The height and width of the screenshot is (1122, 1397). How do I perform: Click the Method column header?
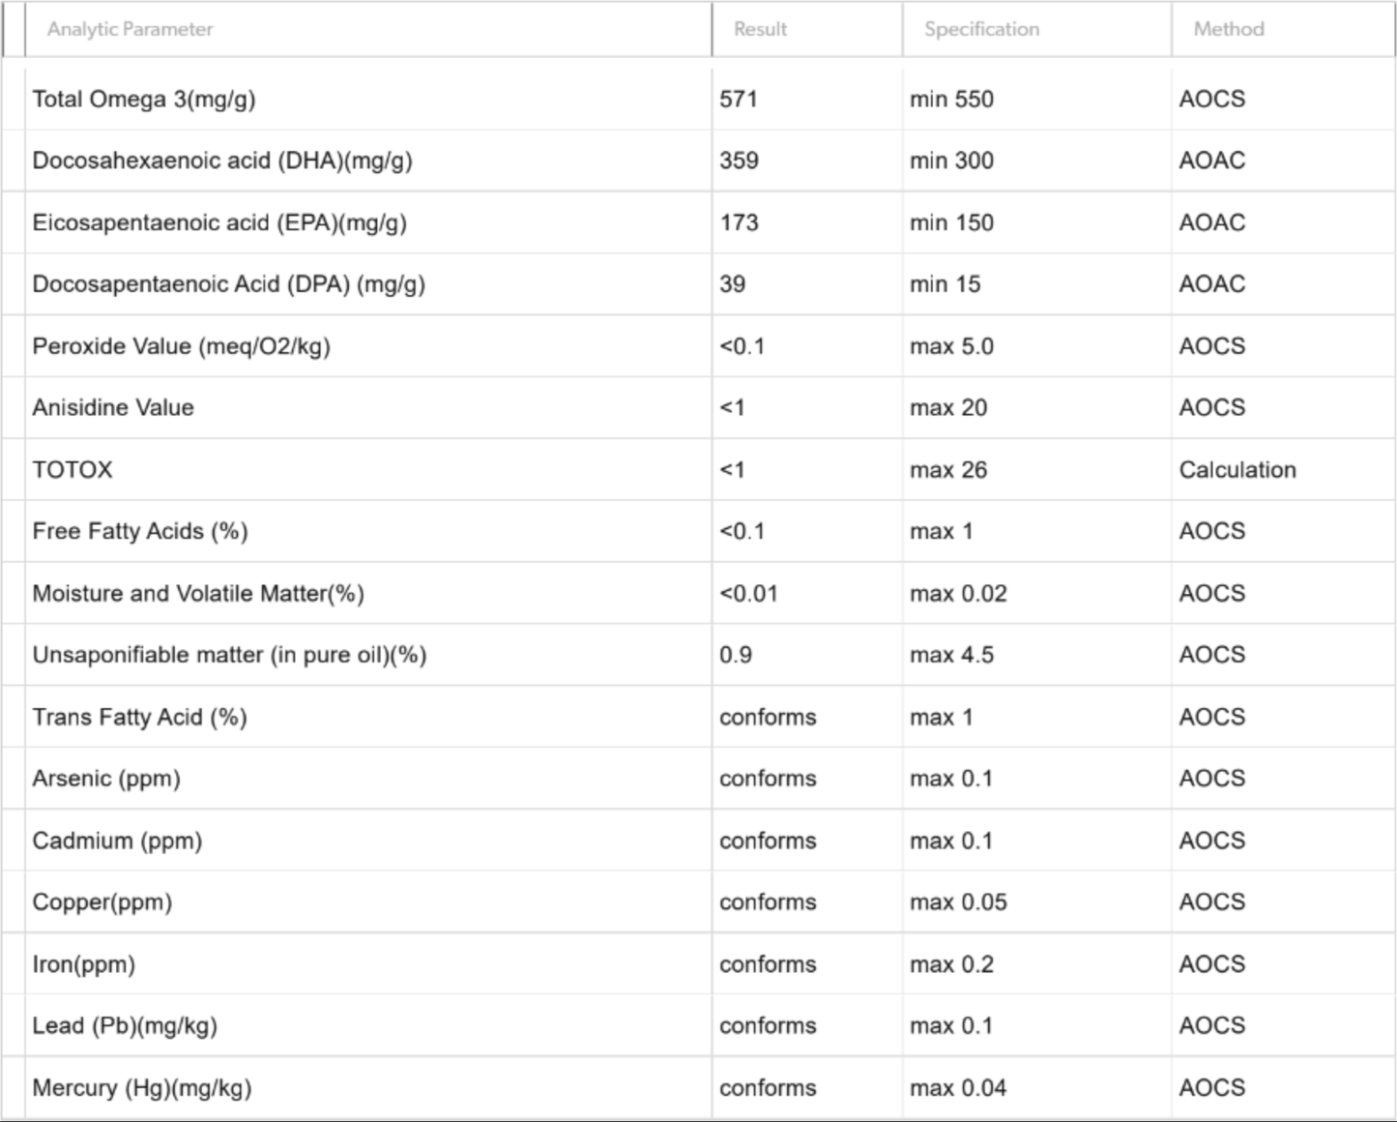coord(1228,29)
